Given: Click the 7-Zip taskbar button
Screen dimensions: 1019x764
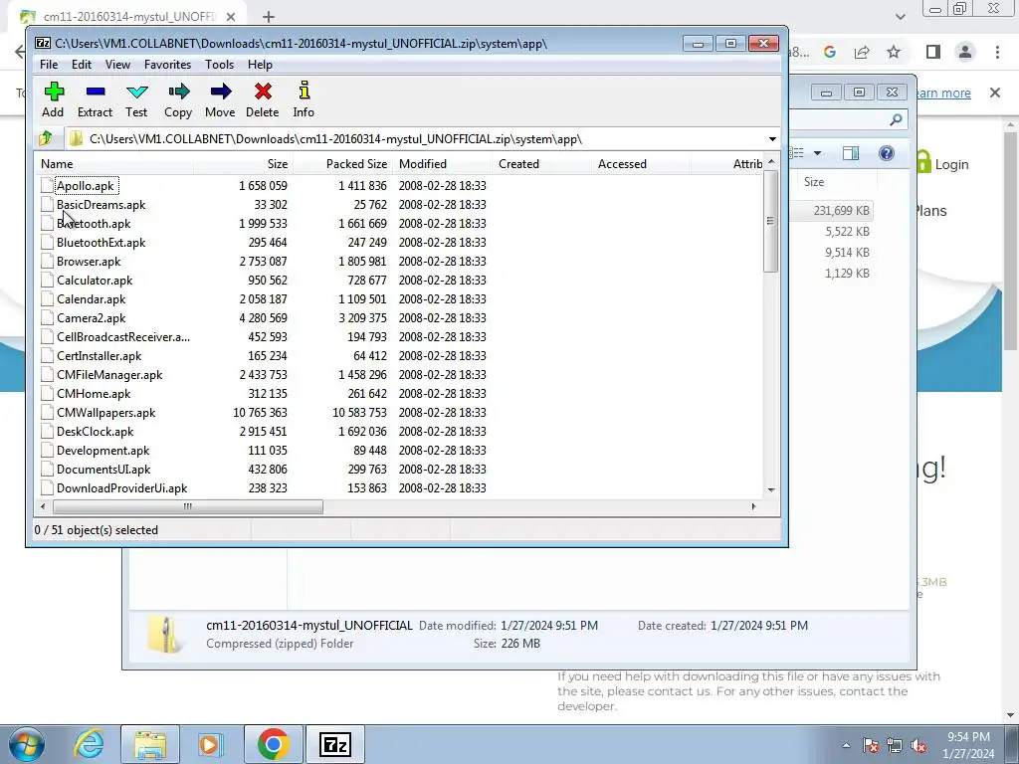Looking at the screenshot, I should [x=334, y=744].
